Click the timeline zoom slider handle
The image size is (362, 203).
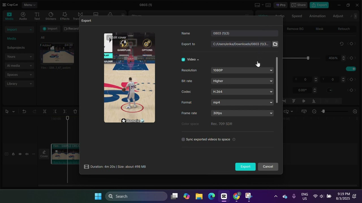(323, 111)
